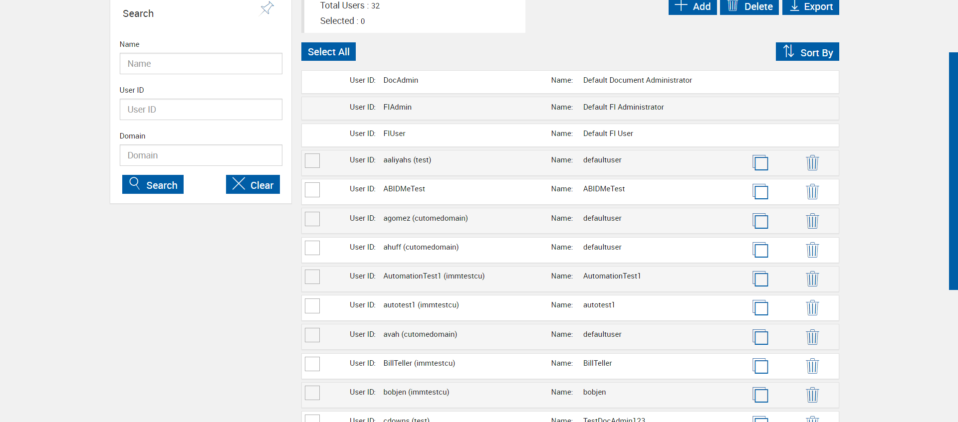Select AutomationTest1 (immtestcu) checkbox
The height and width of the screenshot is (422, 958).
point(312,277)
